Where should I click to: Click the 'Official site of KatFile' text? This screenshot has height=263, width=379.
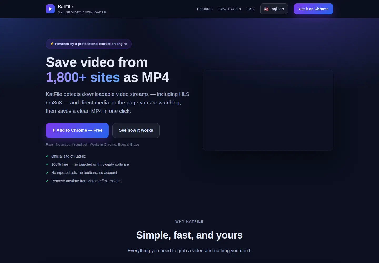point(68,156)
